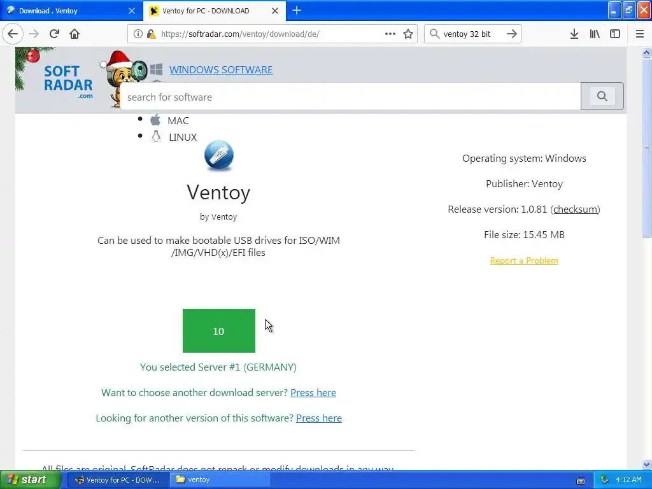Open the downloads panel
The height and width of the screenshot is (489, 652).
574,34
